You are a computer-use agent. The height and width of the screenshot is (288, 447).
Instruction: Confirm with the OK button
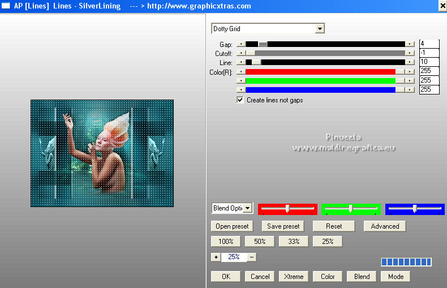[226, 277]
